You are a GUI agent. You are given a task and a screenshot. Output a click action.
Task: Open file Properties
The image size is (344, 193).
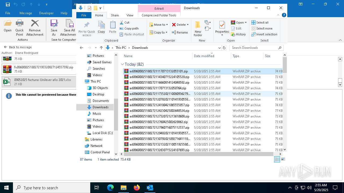click(222, 28)
